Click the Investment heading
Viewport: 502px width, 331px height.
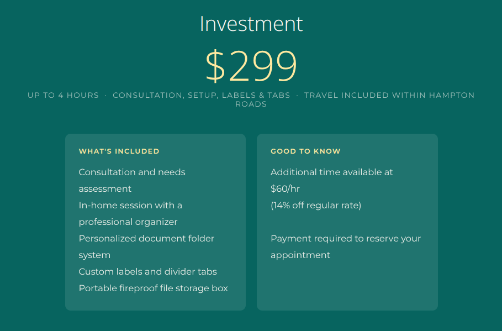tap(251, 24)
